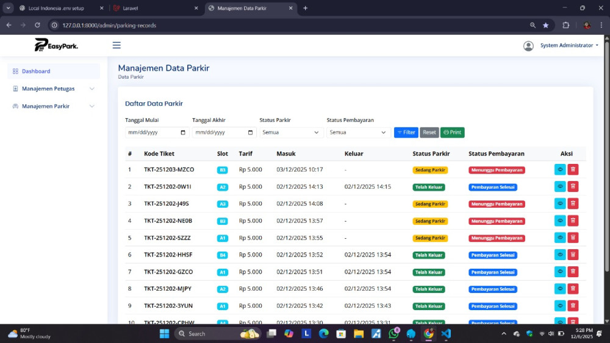Delete ticket TKT-251203-MZCO record
The image size is (610, 343).
(573, 170)
